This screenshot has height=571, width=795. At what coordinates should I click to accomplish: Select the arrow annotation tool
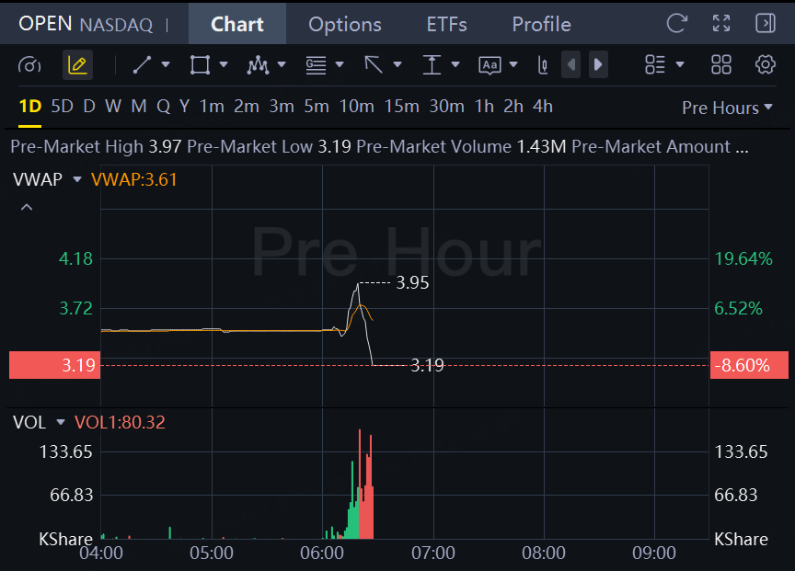[374, 65]
